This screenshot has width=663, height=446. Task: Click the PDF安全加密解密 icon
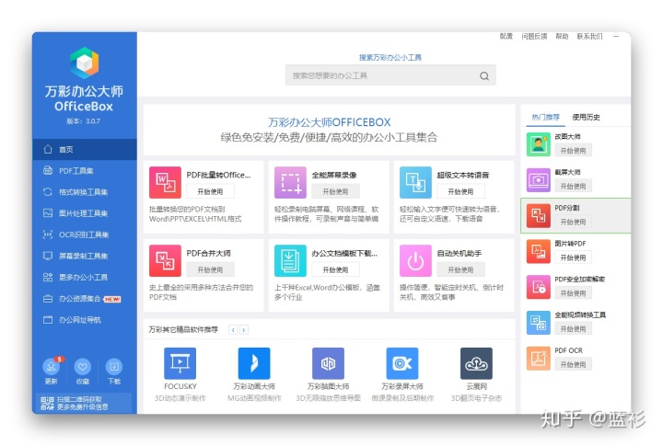pyautogui.click(x=539, y=287)
